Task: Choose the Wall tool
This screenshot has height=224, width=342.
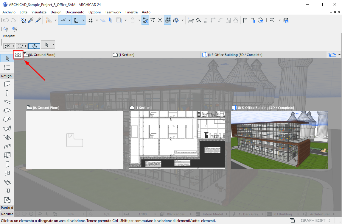Action: (x=7, y=84)
